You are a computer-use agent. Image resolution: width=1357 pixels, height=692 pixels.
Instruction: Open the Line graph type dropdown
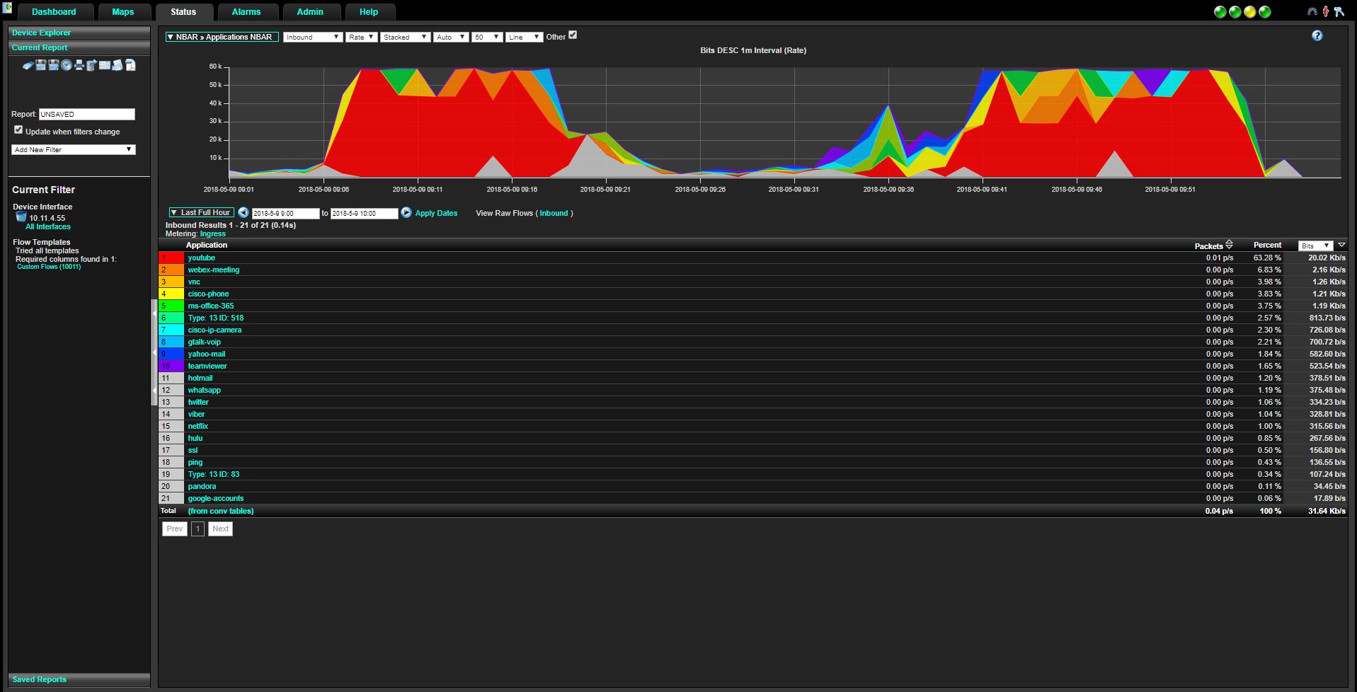(524, 37)
